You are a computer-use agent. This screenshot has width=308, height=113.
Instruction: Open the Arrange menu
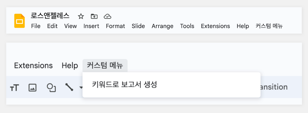click(162, 26)
